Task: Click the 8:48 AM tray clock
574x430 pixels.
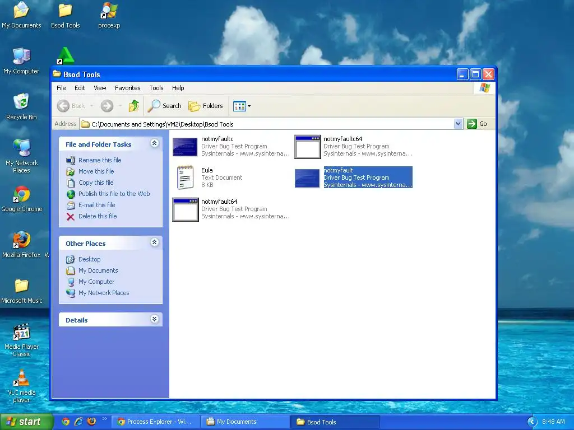Action: click(x=553, y=422)
